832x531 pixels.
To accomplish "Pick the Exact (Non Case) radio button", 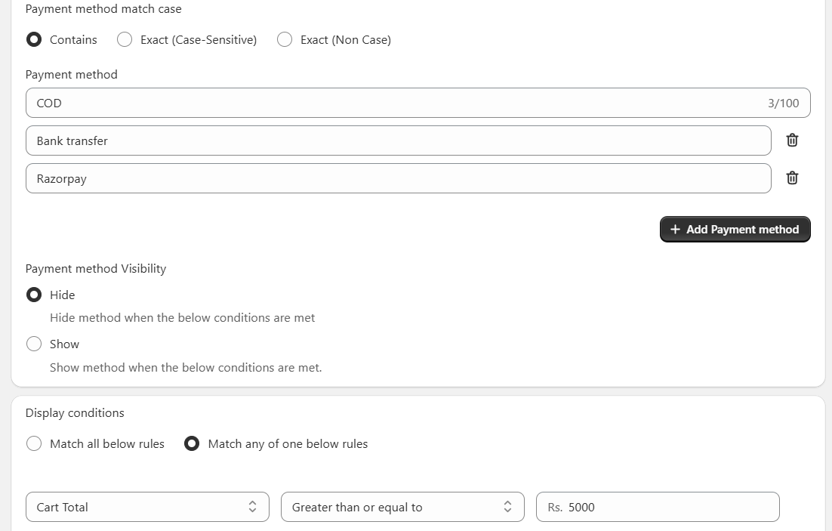I will (x=285, y=40).
